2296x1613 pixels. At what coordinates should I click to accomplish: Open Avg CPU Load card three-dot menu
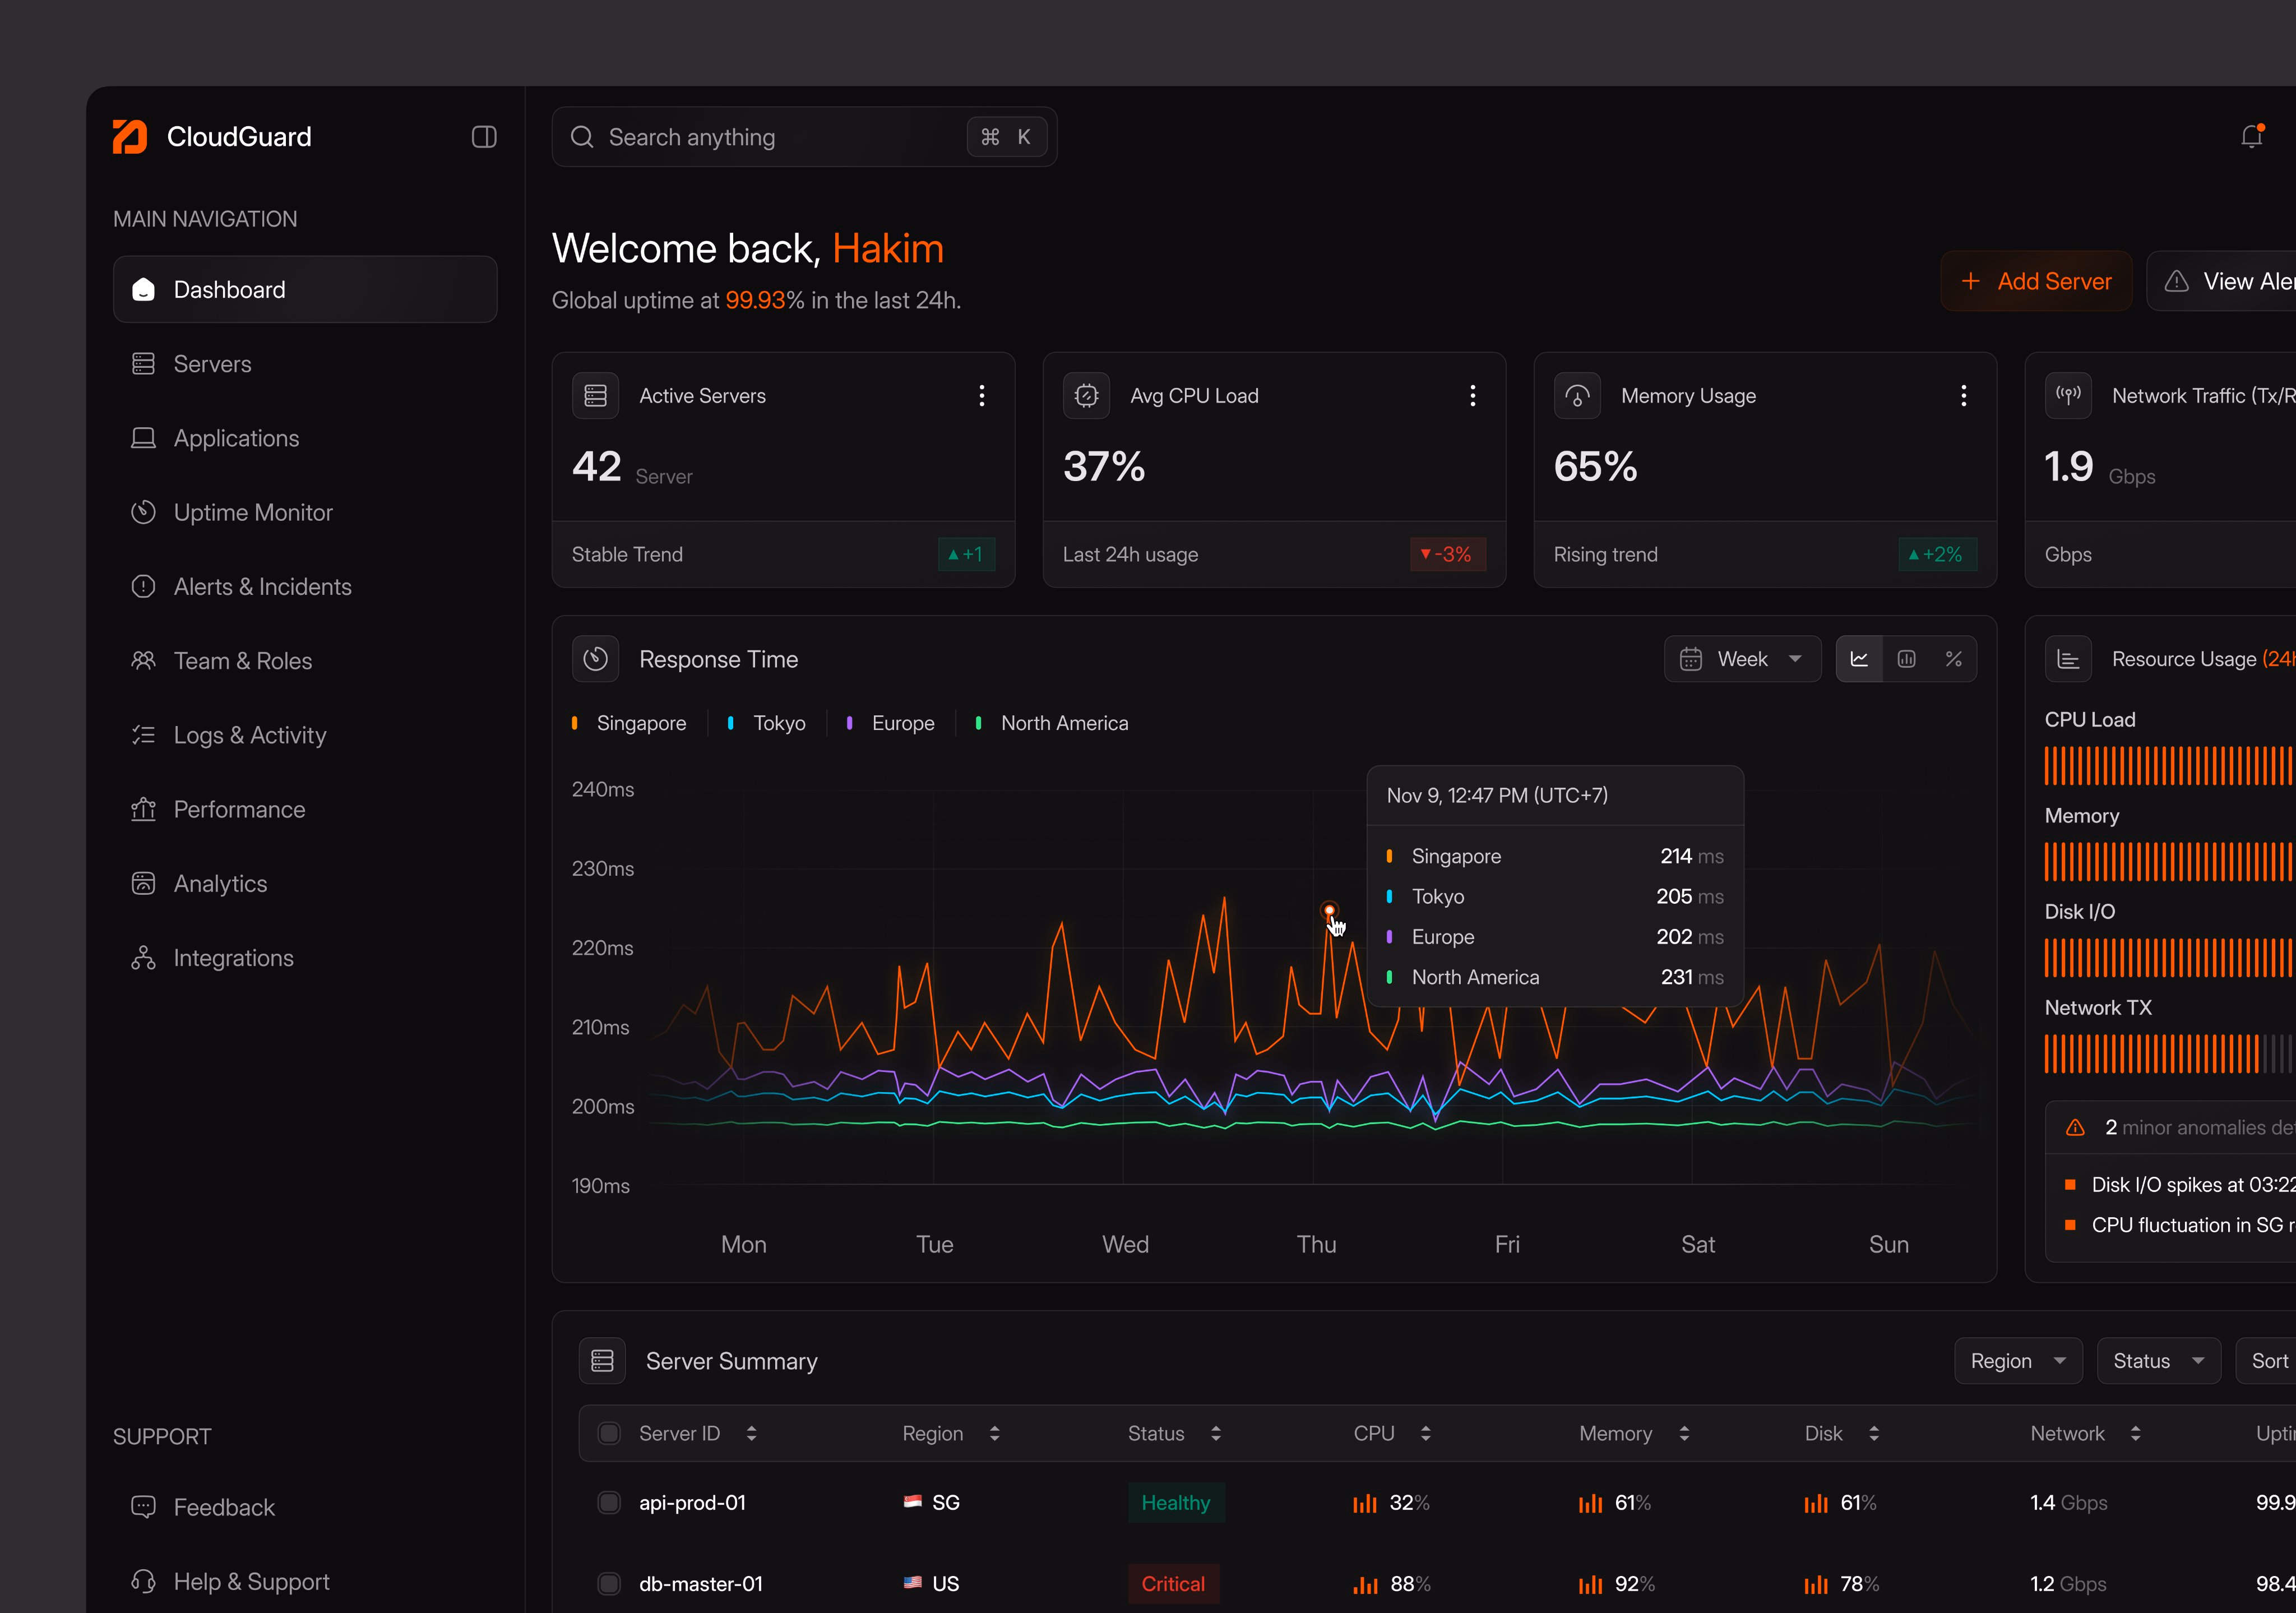point(1472,396)
